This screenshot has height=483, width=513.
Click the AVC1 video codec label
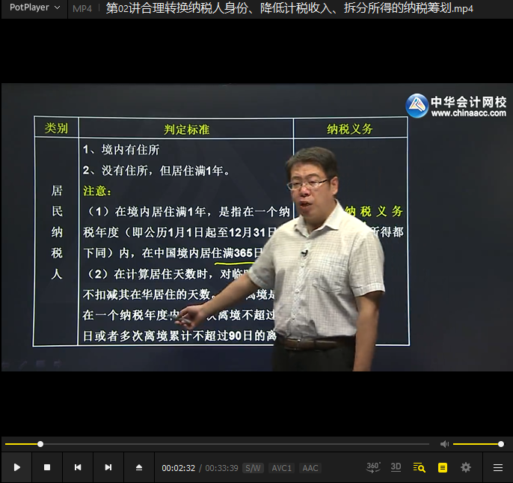(x=281, y=468)
